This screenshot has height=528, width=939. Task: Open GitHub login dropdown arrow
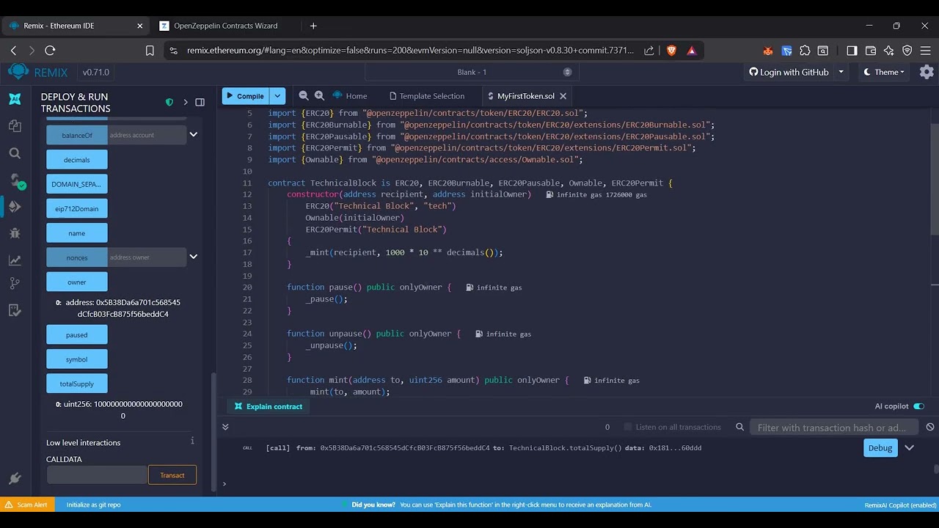click(x=841, y=72)
